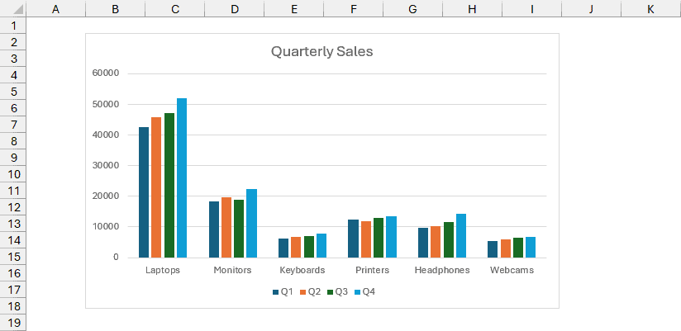
Task: Select column C header
Action: (174, 9)
